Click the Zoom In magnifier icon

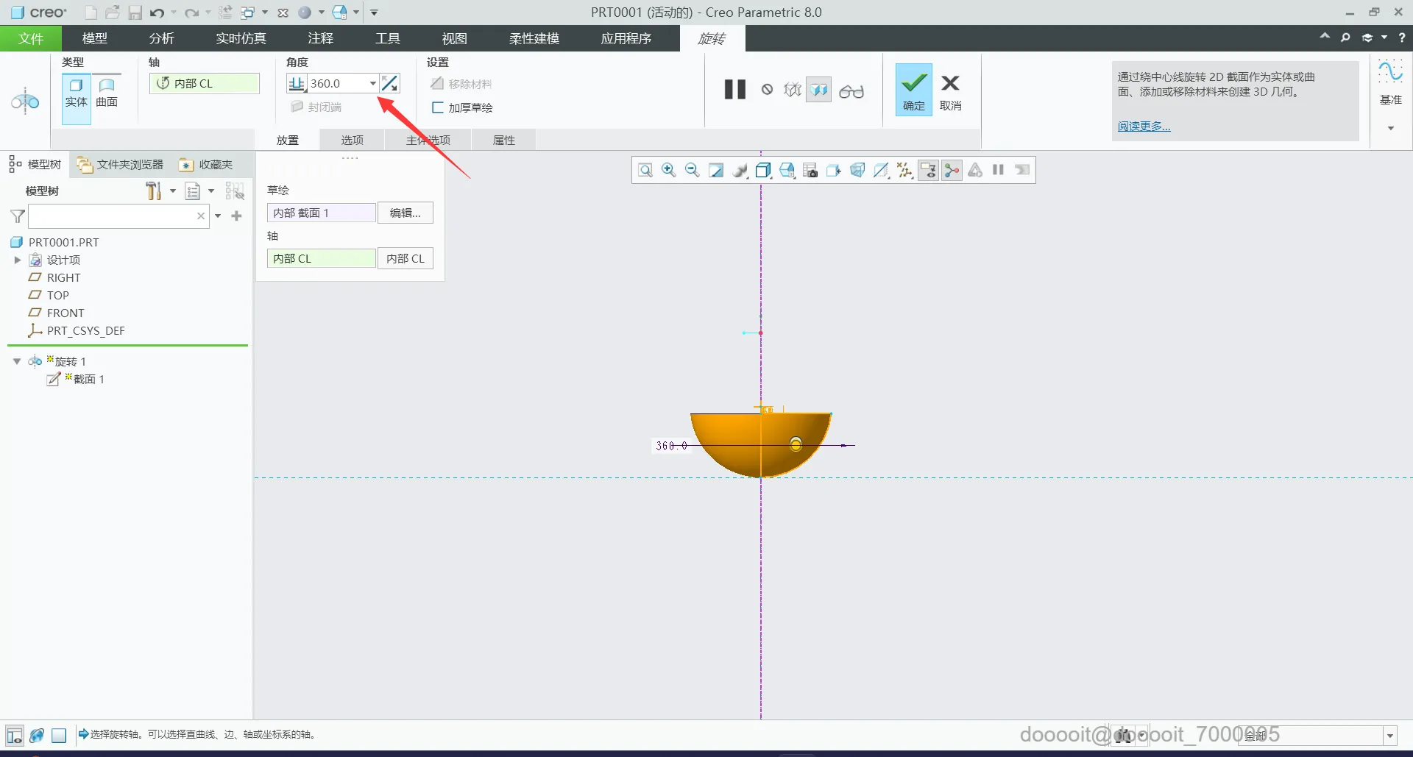tap(669, 171)
